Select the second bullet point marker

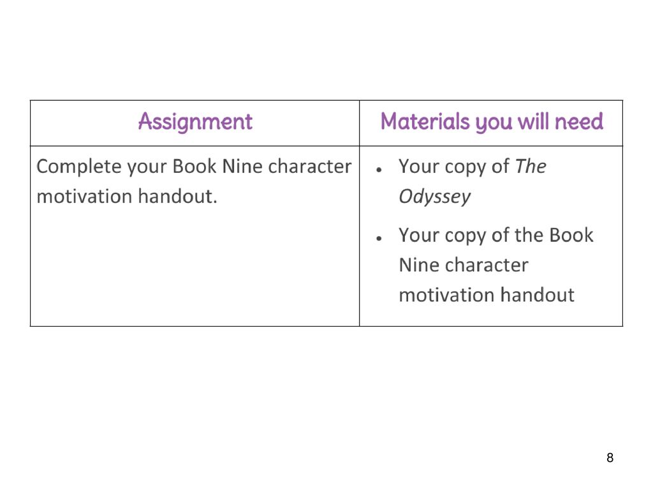[379, 239]
